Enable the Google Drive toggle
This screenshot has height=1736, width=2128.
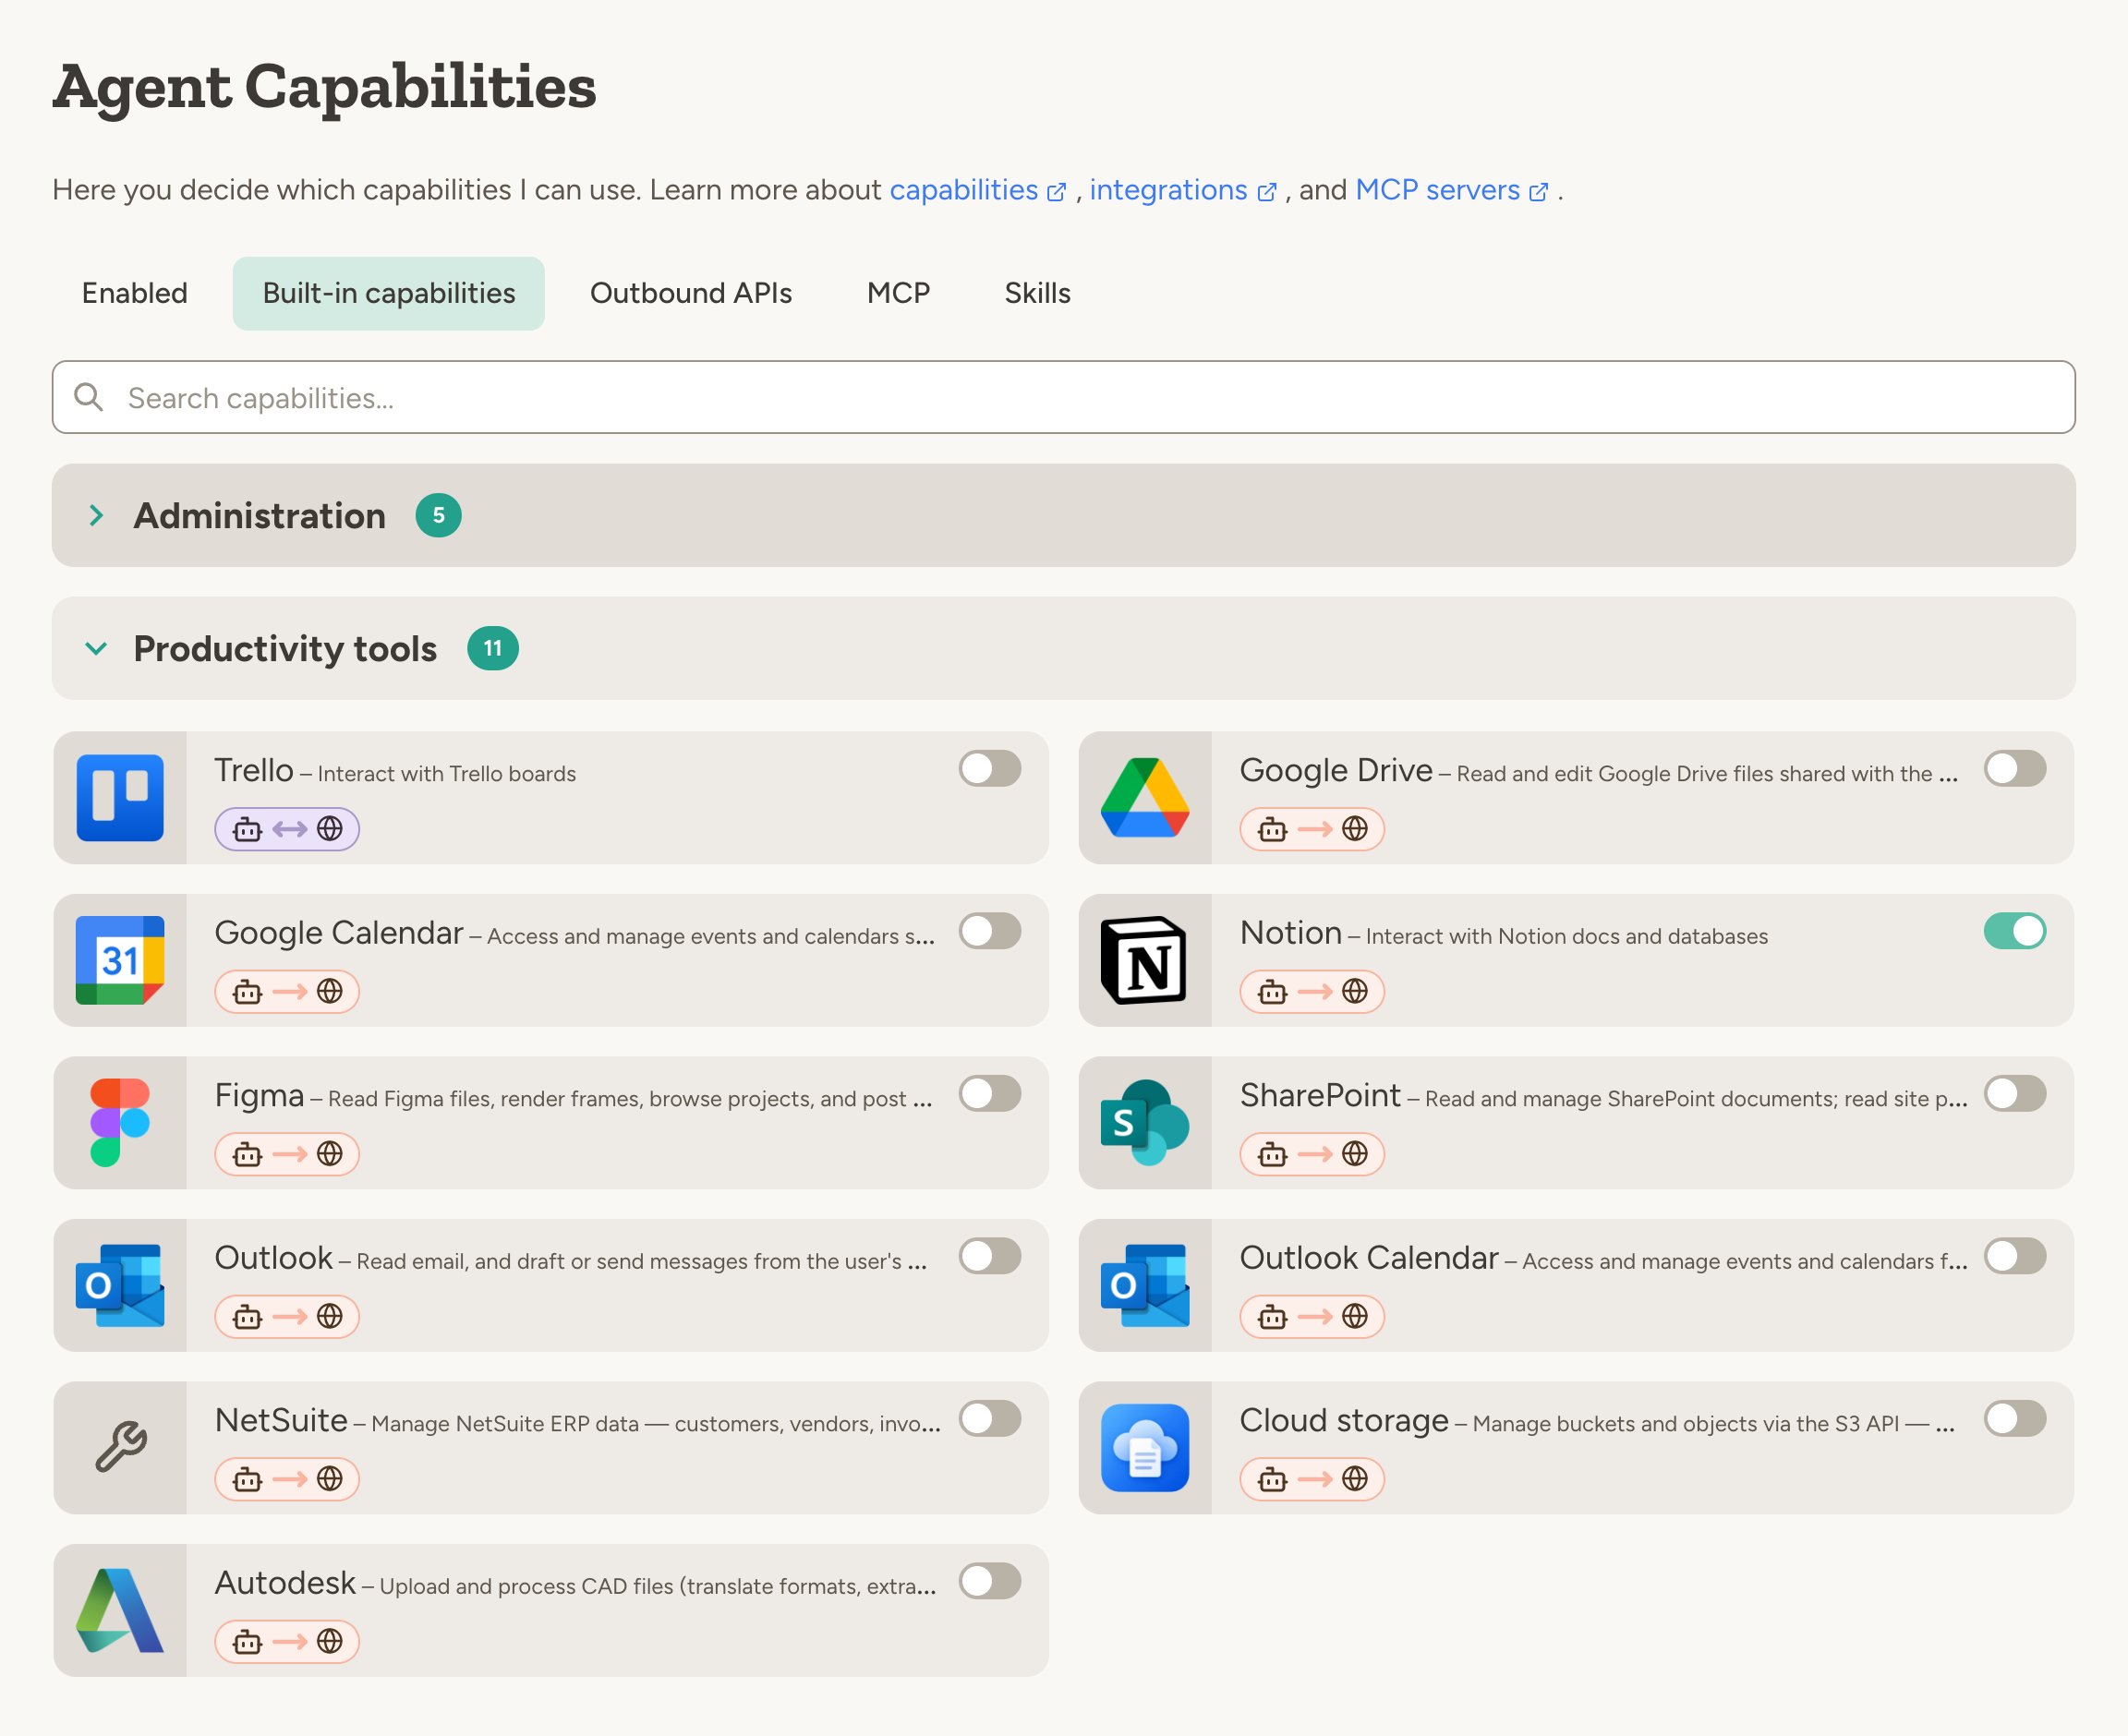[x=2015, y=769]
